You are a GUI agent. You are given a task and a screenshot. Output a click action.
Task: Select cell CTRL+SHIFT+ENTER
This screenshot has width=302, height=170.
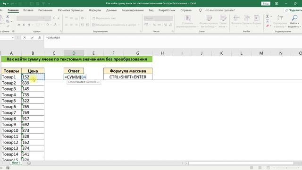pyautogui.click(x=128, y=77)
